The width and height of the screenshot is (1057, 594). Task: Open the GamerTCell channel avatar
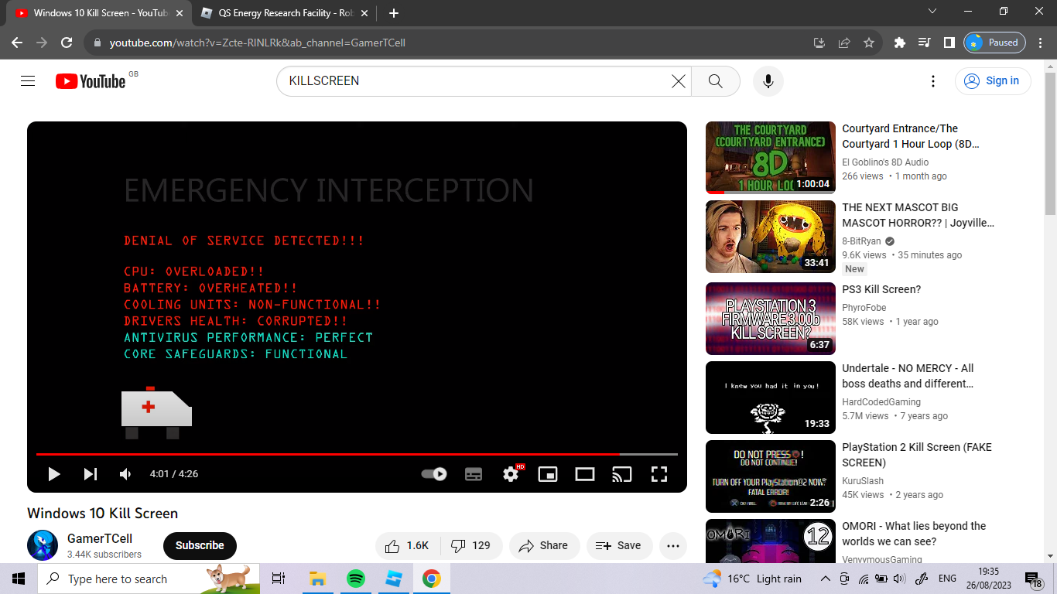[x=43, y=545]
